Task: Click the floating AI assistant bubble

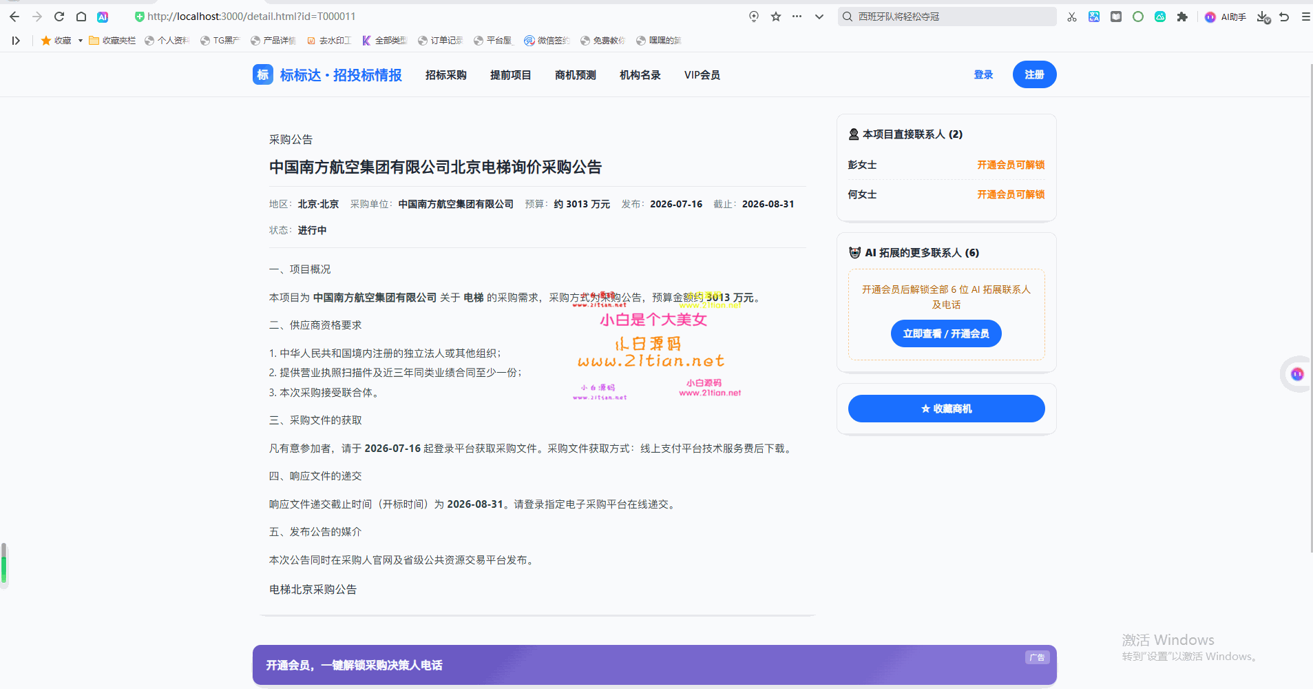Action: click(x=1297, y=374)
